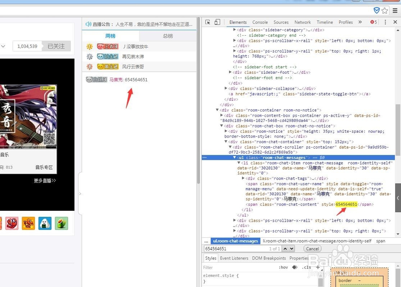This screenshot has height=287, width=401.
Task: Toggle the device toolbar icon in DevTools
Action: click(x=217, y=22)
